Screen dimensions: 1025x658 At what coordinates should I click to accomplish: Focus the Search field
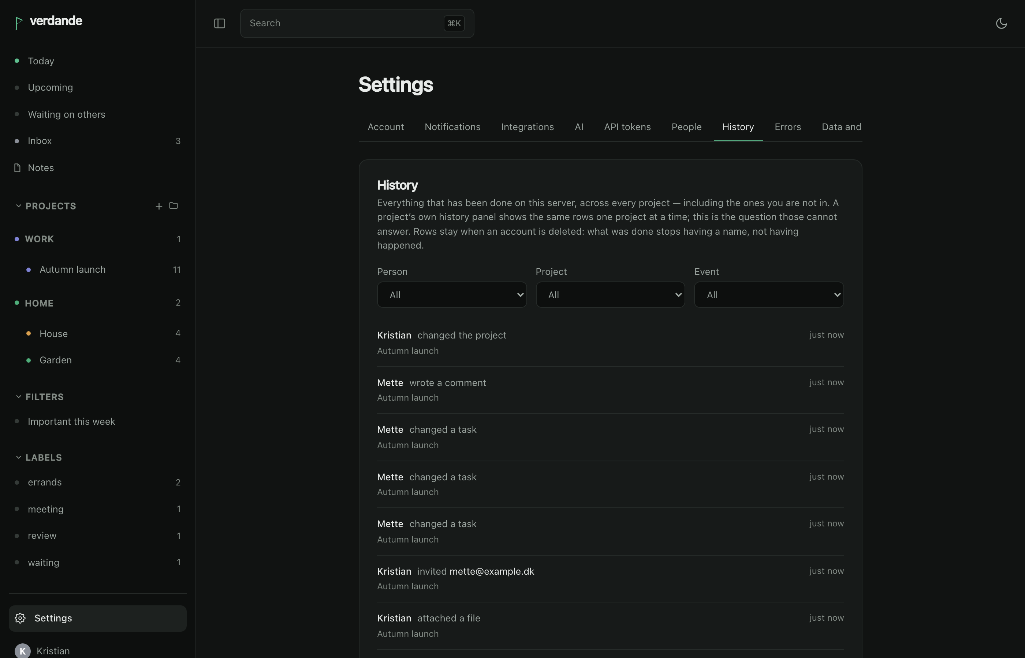[357, 23]
